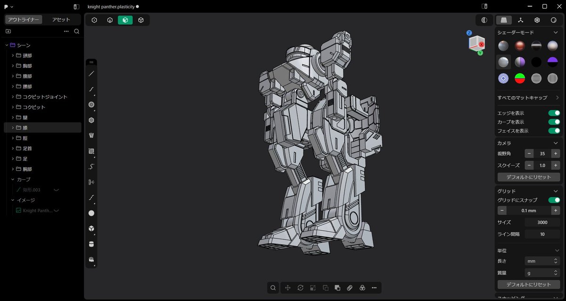Expand the コクピットジョイント folder

13,97
